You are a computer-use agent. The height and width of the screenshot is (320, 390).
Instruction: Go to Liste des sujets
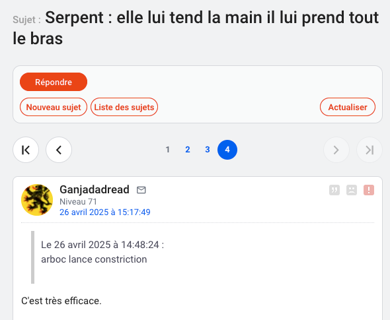point(124,107)
